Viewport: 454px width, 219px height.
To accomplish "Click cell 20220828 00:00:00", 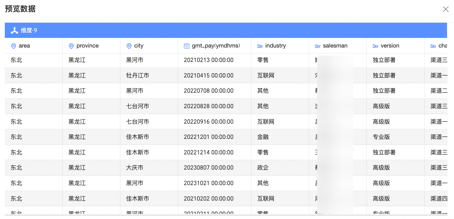I will click(209, 106).
